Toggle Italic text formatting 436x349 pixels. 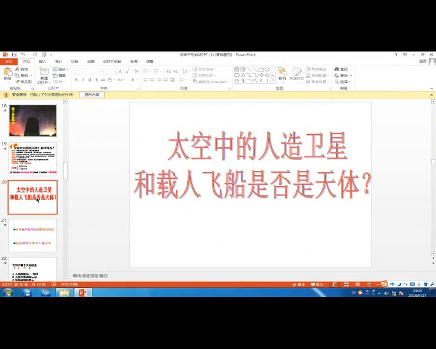(x=83, y=80)
